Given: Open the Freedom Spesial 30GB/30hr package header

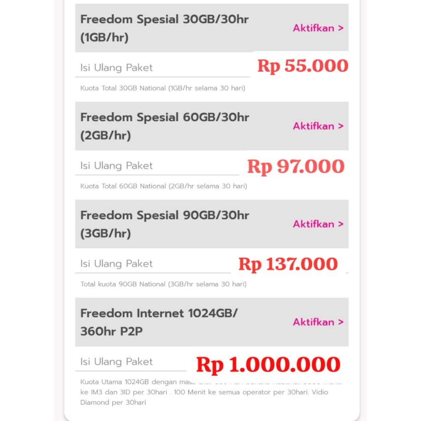Looking at the screenshot, I should click(x=164, y=27).
